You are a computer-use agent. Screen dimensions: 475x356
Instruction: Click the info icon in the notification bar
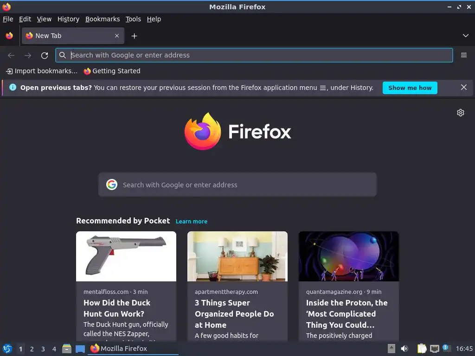coord(13,88)
